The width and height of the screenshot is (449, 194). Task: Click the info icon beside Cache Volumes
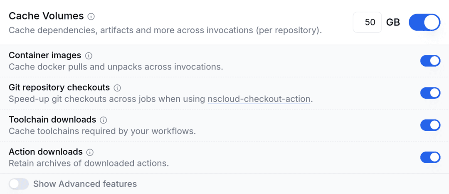click(91, 17)
